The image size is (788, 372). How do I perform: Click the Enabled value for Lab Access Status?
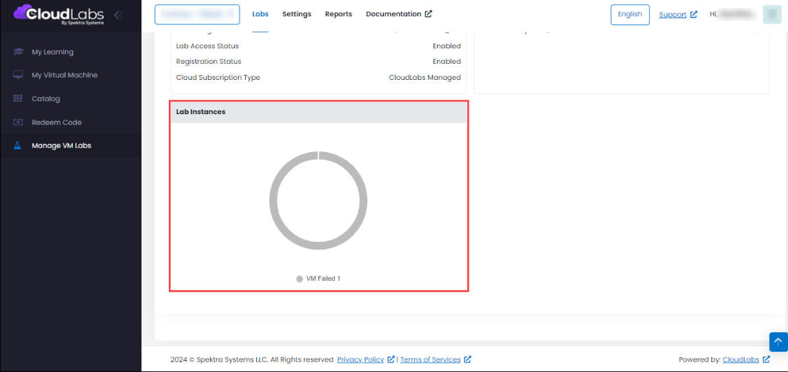click(447, 46)
